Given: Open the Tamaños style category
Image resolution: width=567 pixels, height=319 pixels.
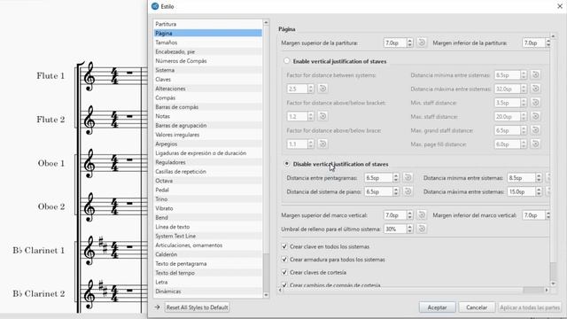Looking at the screenshot, I should click(208, 43).
